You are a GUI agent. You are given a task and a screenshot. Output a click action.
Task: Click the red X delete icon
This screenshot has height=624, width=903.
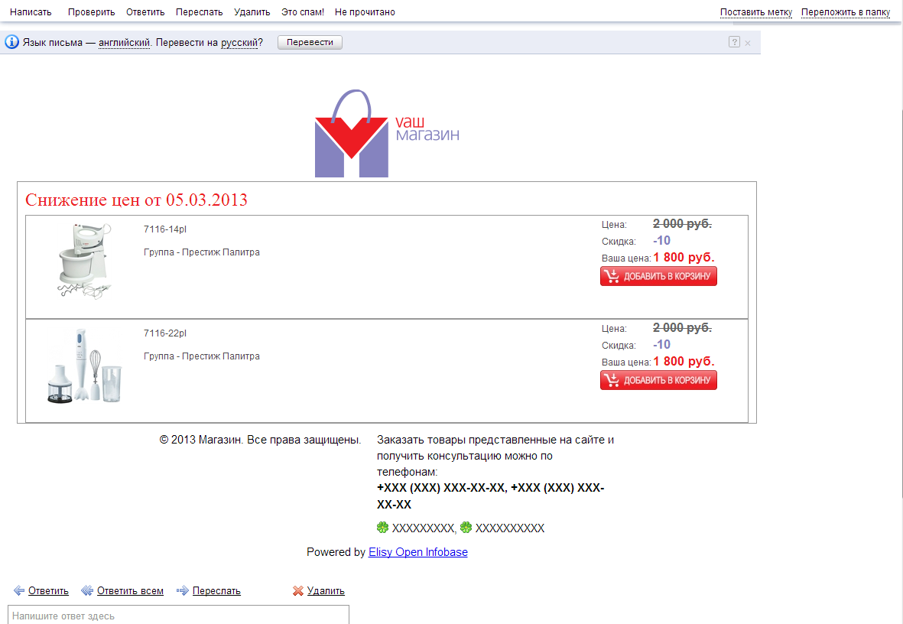[x=298, y=591]
